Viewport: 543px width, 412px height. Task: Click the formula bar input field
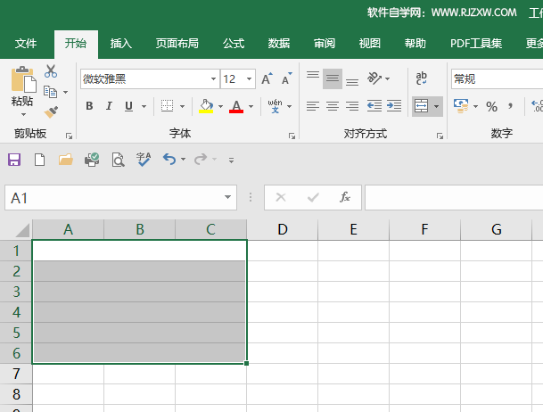tap(454, 197)
